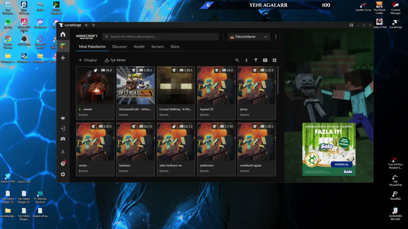The width and height of the screenshot is (408, 229).
Task: Switch to grid view layout
Action: pyautogui.click(x=274, y=60)
